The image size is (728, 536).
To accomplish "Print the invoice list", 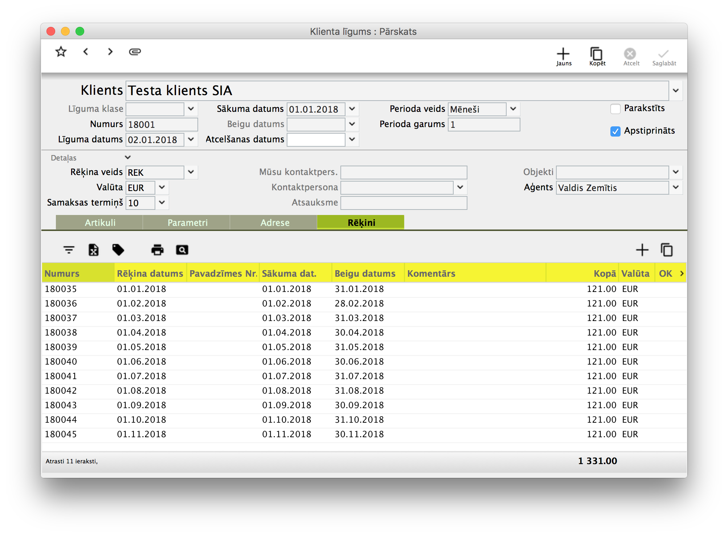I will click(157, 250).
